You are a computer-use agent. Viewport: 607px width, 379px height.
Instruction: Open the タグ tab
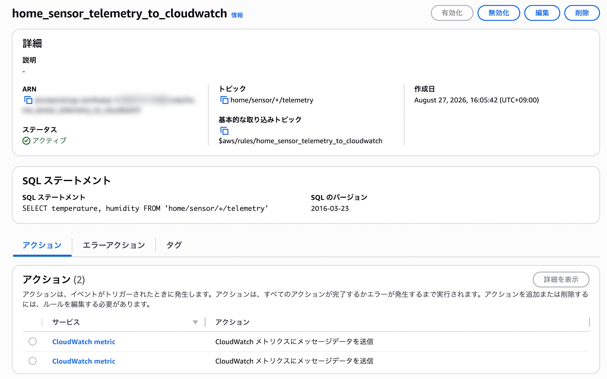pyautogui.click(x=174, y=245)
